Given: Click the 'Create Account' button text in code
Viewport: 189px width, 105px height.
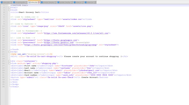Looking at the screenshot, I should [89, 77].
